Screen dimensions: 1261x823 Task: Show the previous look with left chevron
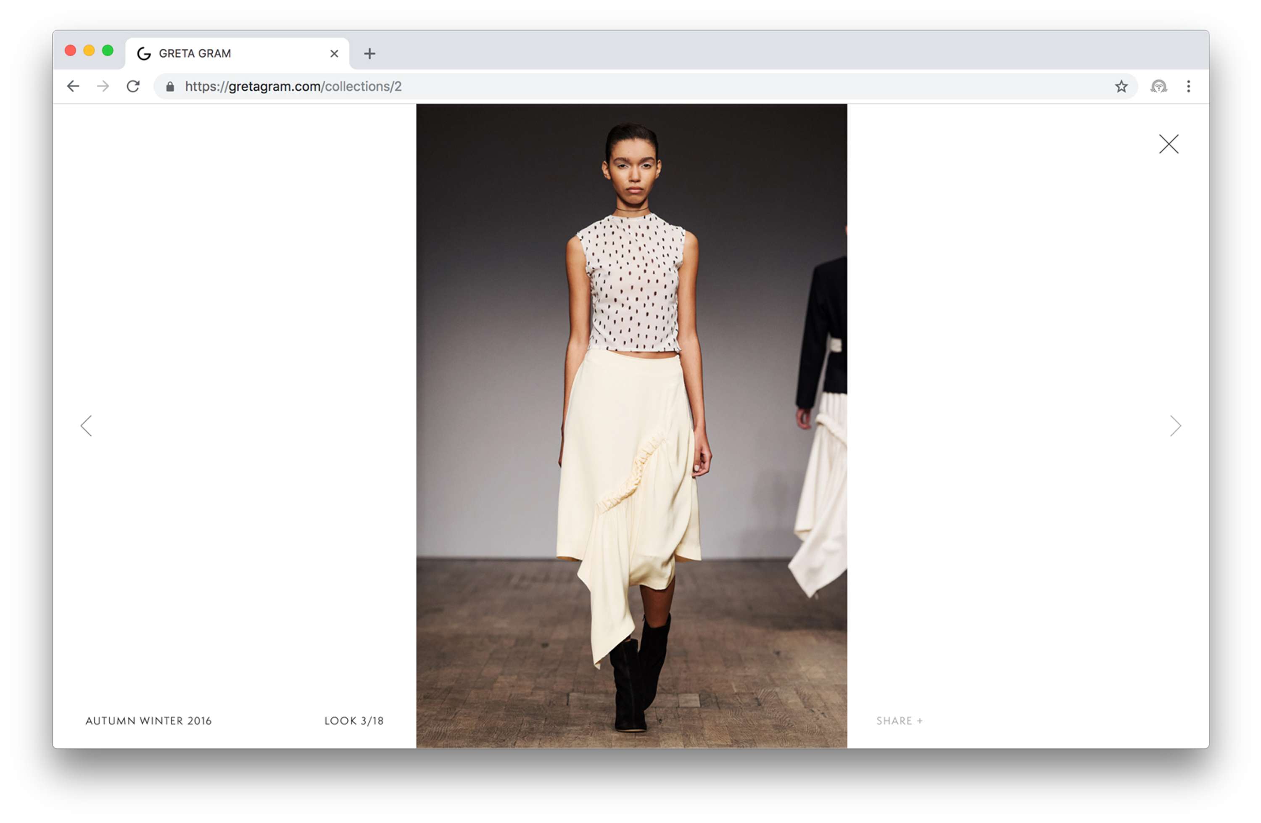click(x=86, y=425)
